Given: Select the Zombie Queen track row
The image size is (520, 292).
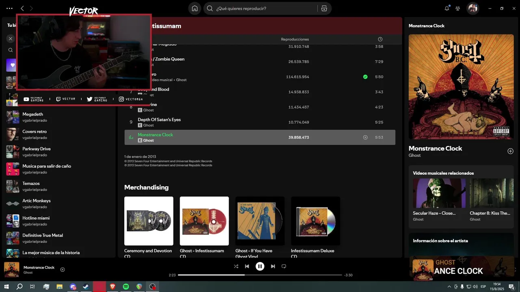Looking at the screenshot, I should [260, 62].
